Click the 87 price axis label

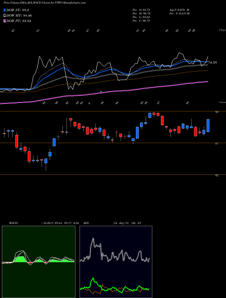point(217,144)
